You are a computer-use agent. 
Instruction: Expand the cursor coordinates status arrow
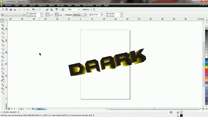tap(19, 112)
